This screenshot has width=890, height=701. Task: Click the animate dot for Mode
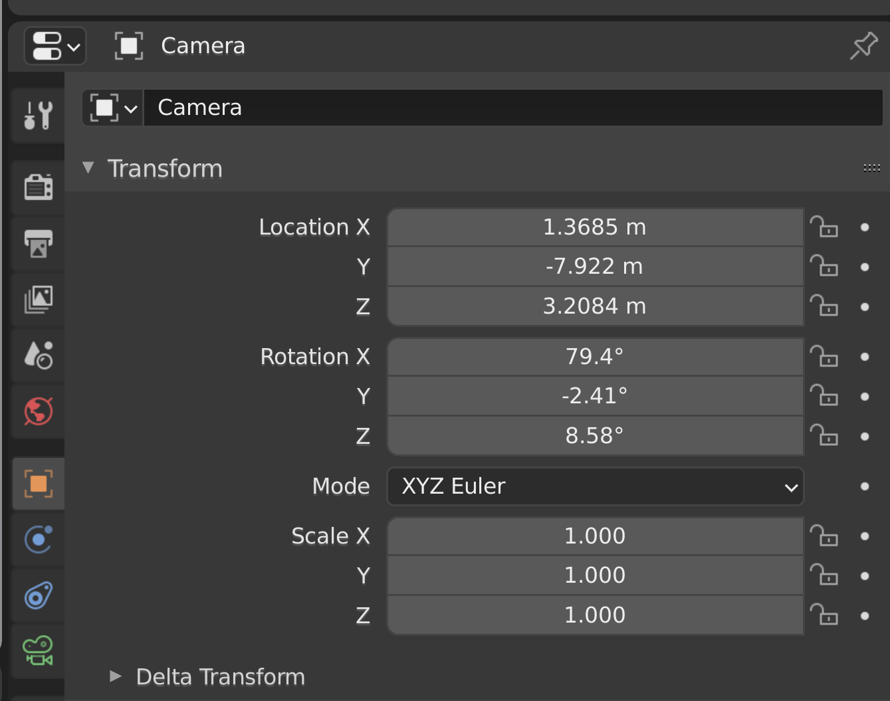click(865, 486)
